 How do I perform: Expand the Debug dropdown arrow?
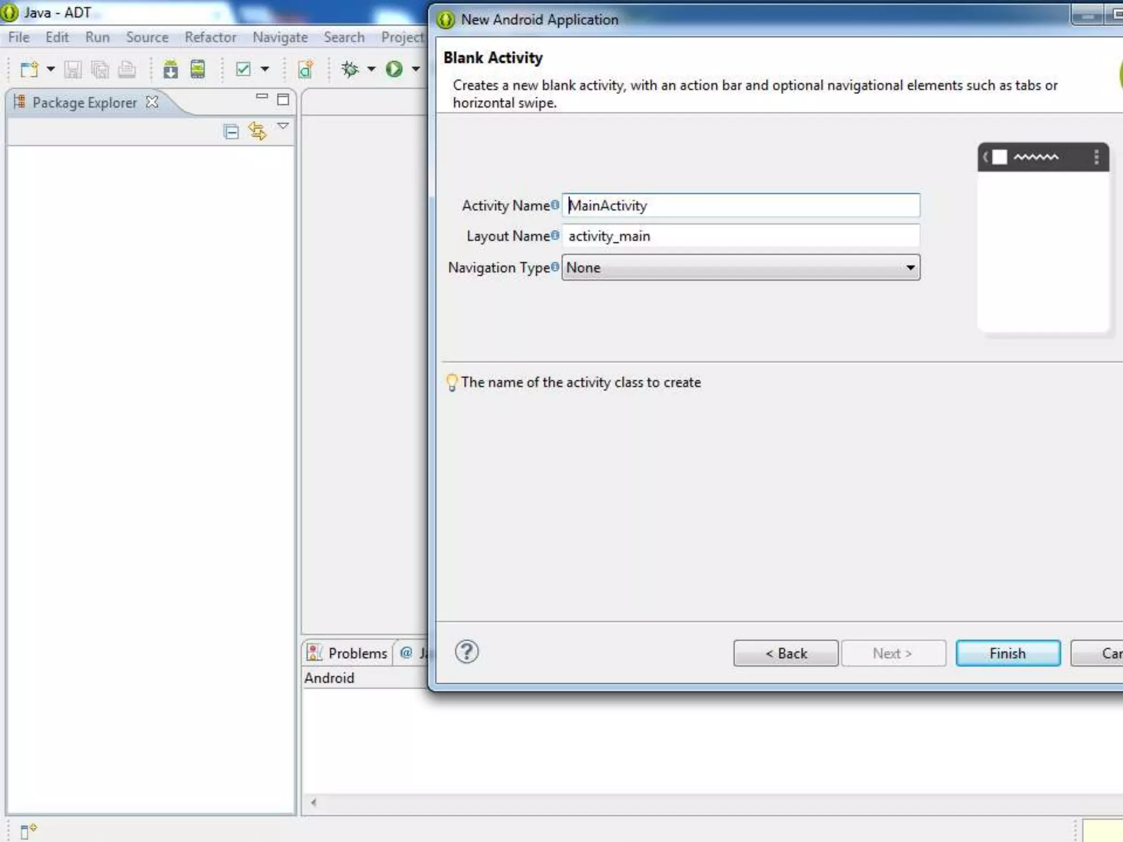click(x=371, y=69)
